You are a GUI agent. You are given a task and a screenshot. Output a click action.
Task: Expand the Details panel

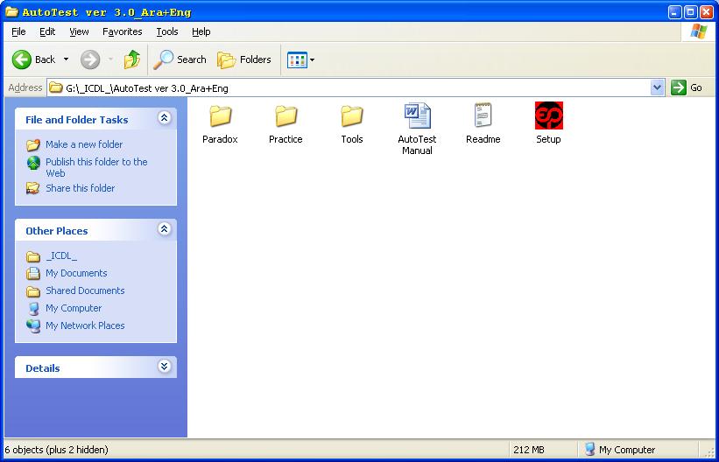(164, 367)
